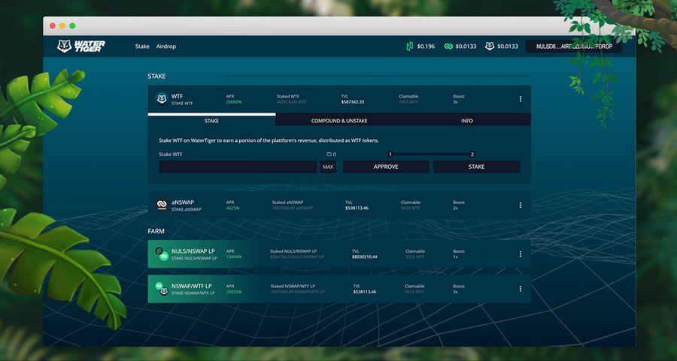This screenshot has width=677, height=361.
Task: Click step 1 marker of the progress
Action: (x=390, y=154)
